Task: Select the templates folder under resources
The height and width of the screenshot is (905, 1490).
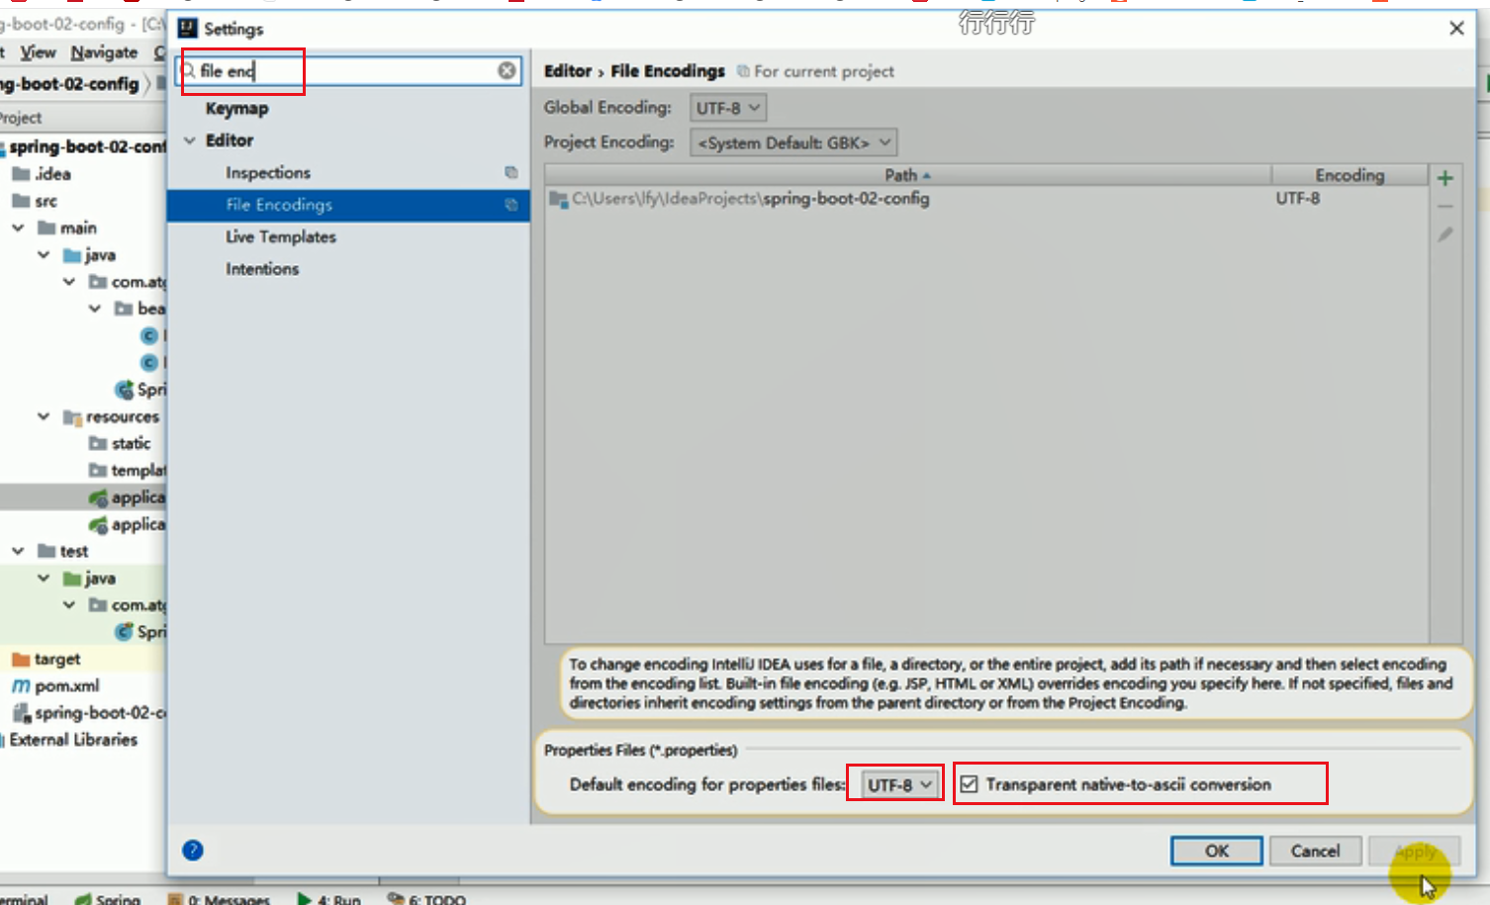Action: click(127, 470)
